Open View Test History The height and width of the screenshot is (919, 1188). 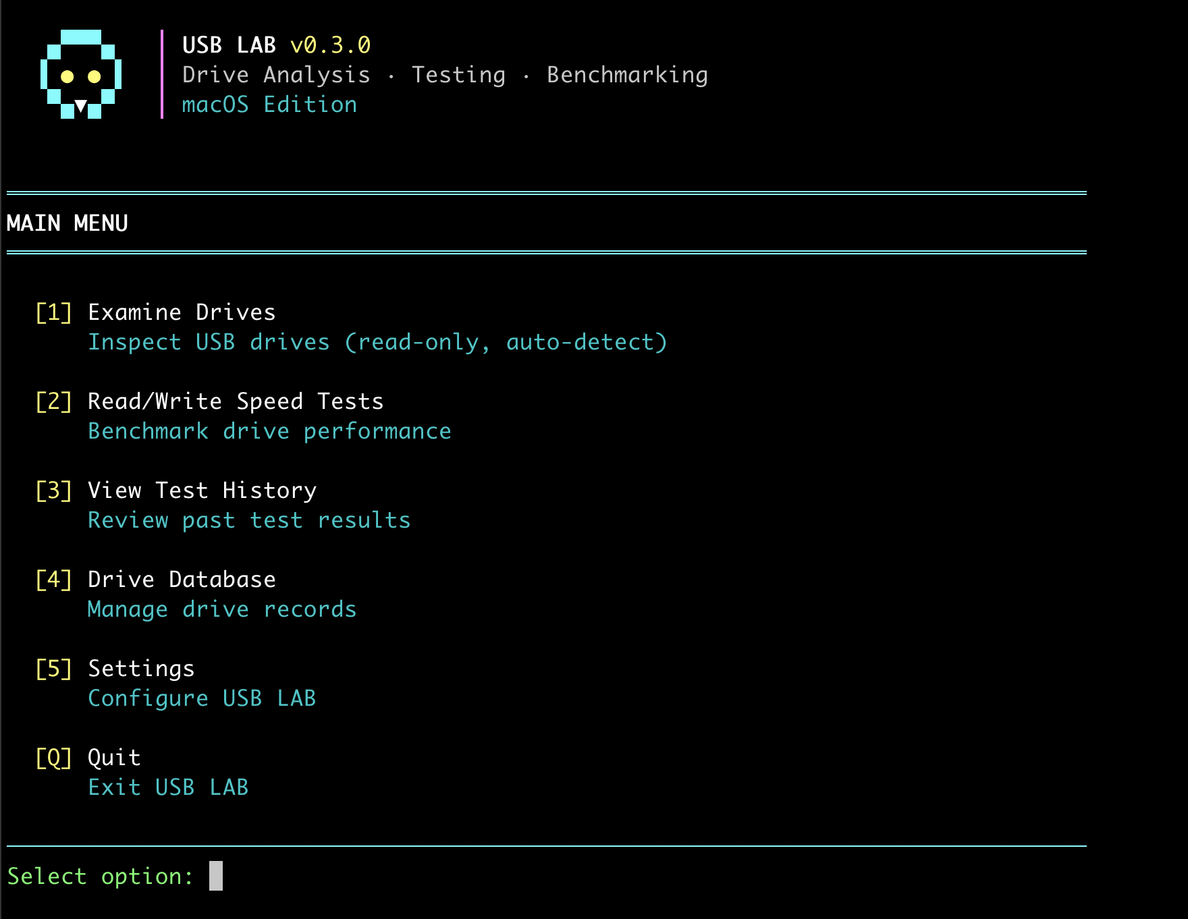click(x=202, y=490)
